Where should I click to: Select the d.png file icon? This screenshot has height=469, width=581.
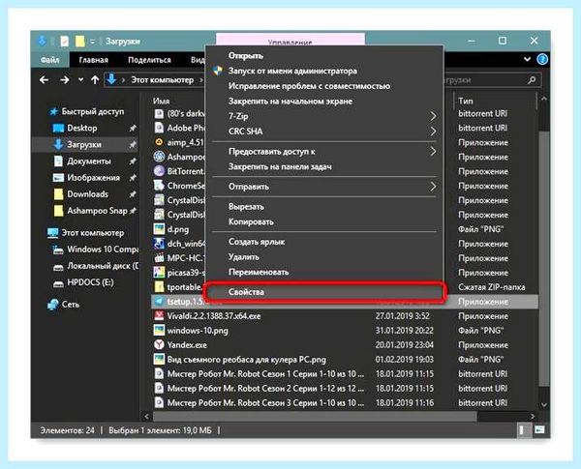[x=159, y=229]
